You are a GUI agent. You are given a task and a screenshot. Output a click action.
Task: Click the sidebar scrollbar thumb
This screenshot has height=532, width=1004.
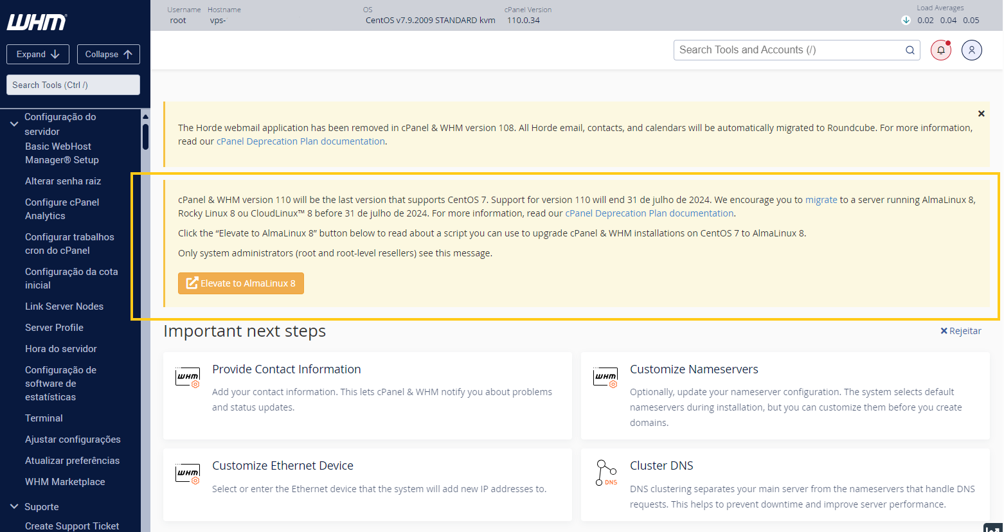145,136
